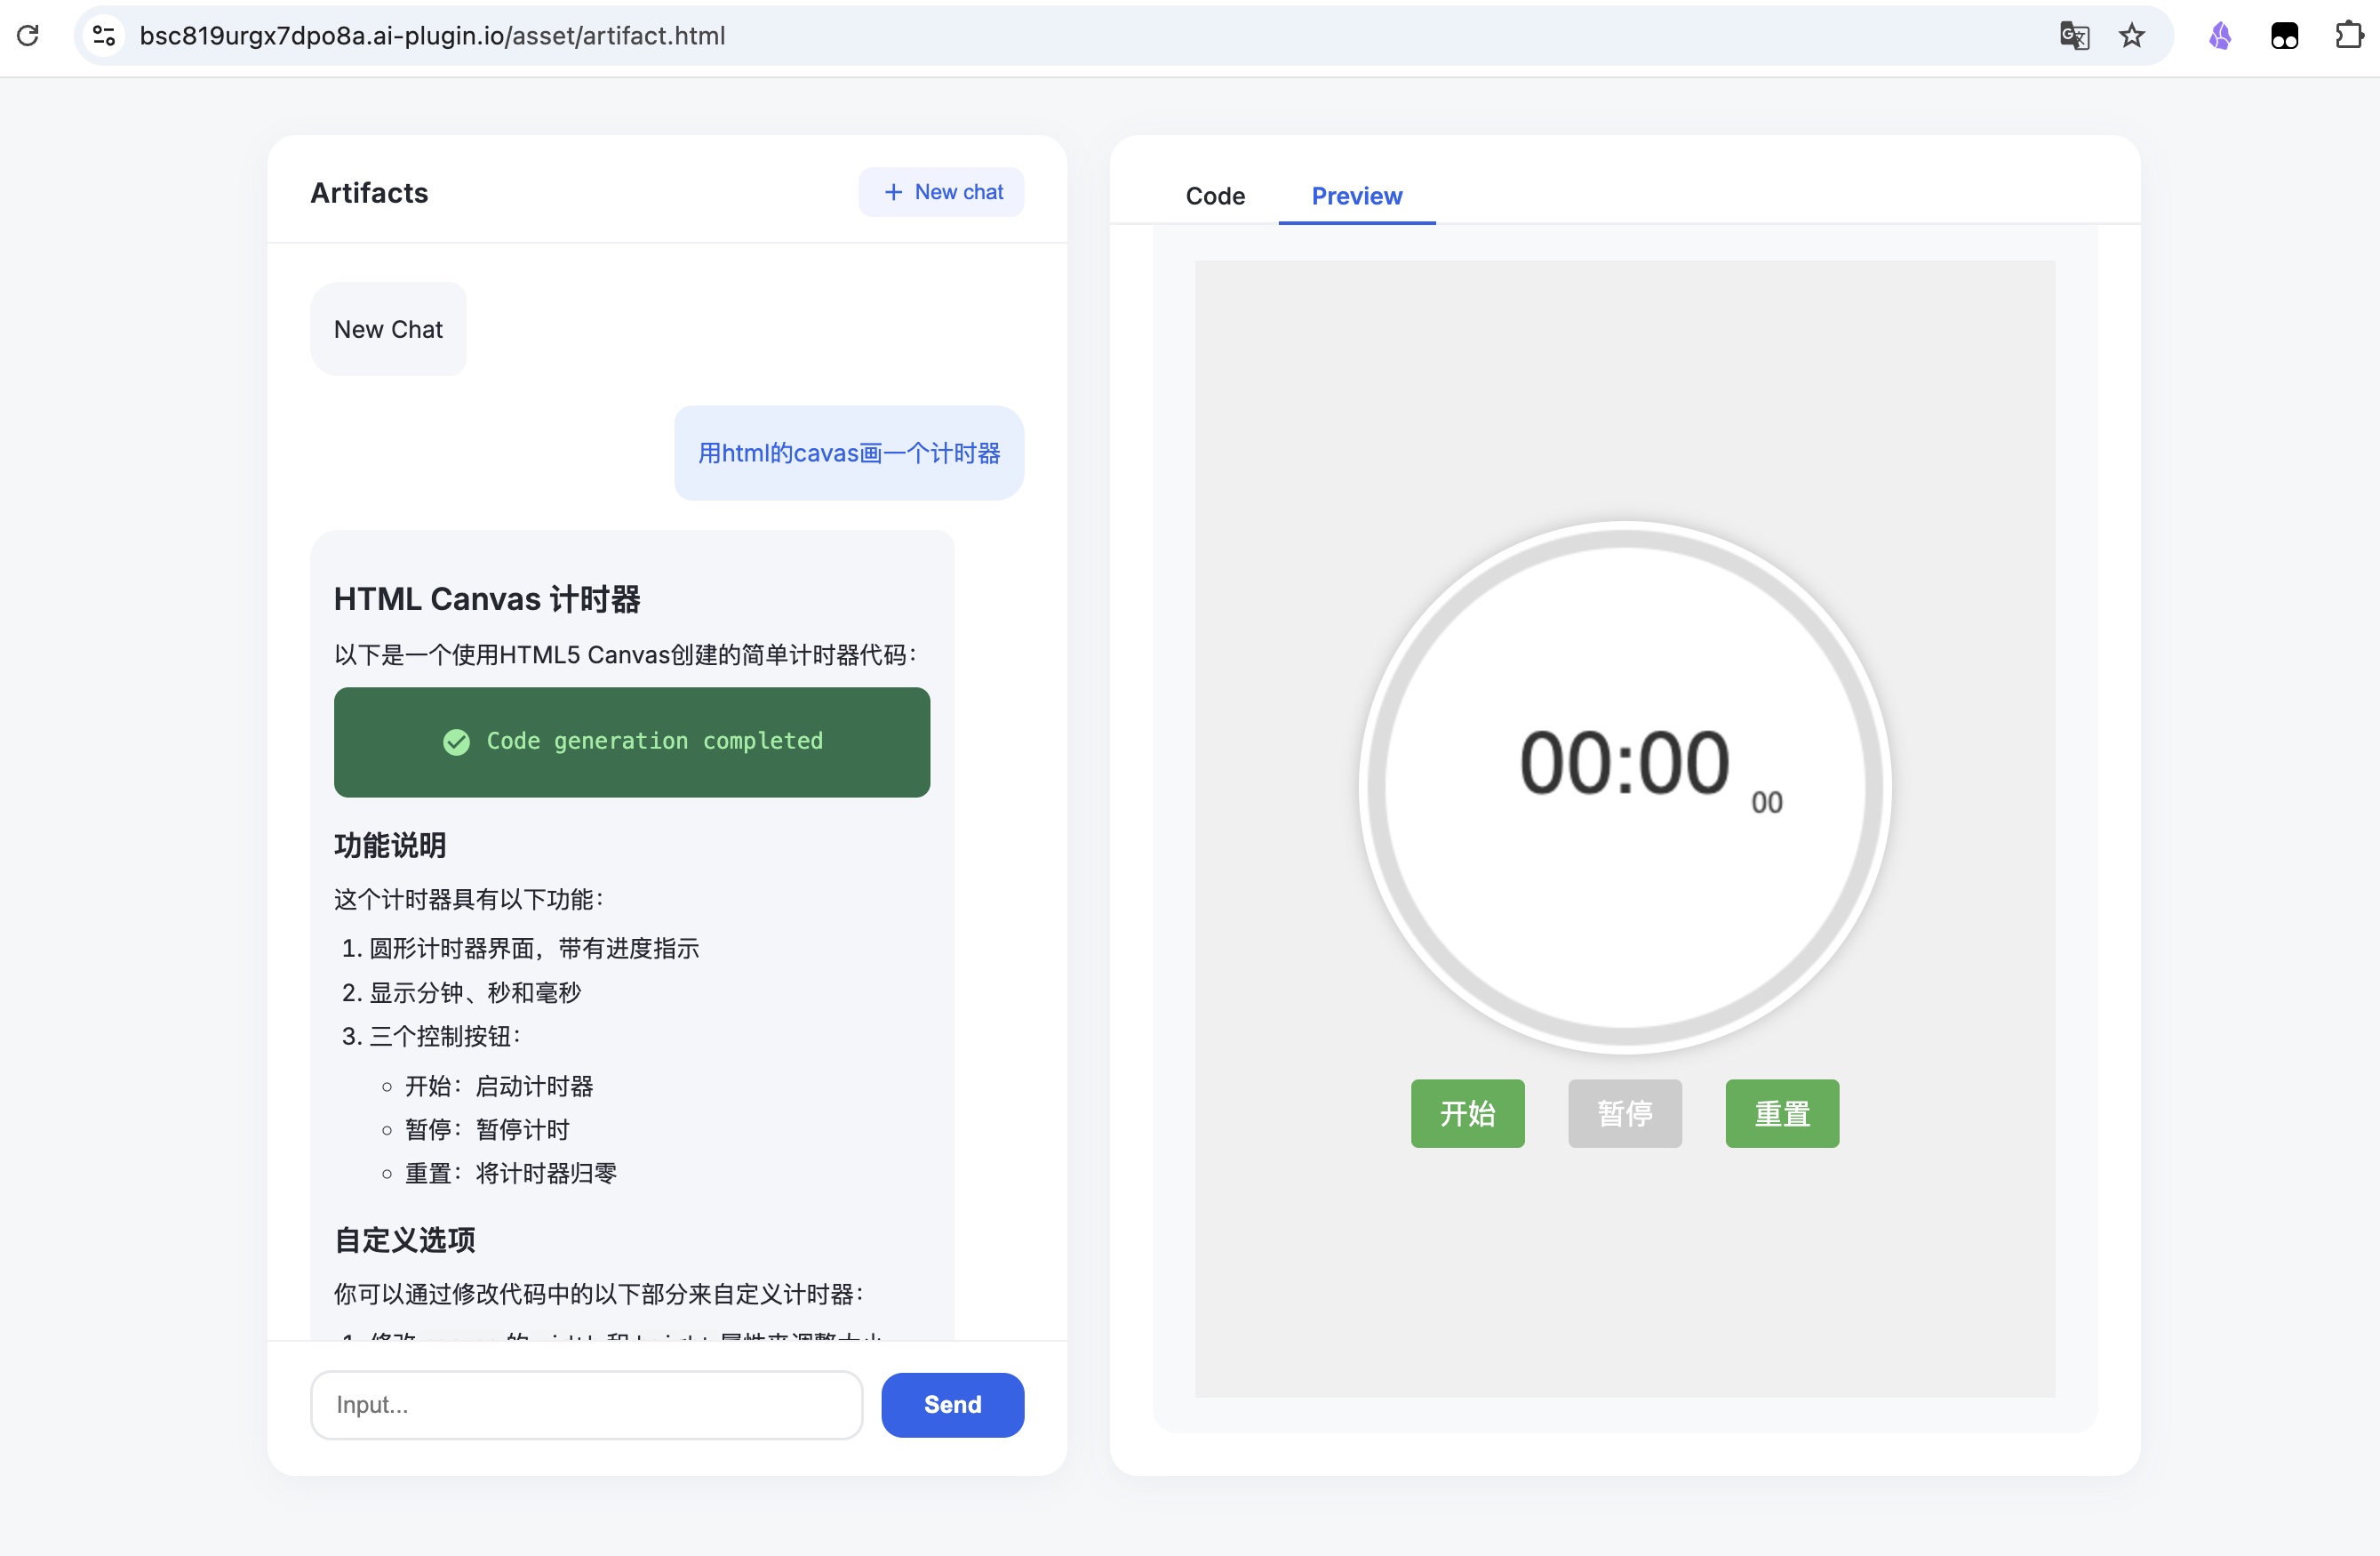Image resolution: width=2380 pixels, height=1556 pixels.
Task: Click the green check icon in the code banner
Action: (456, 742)
